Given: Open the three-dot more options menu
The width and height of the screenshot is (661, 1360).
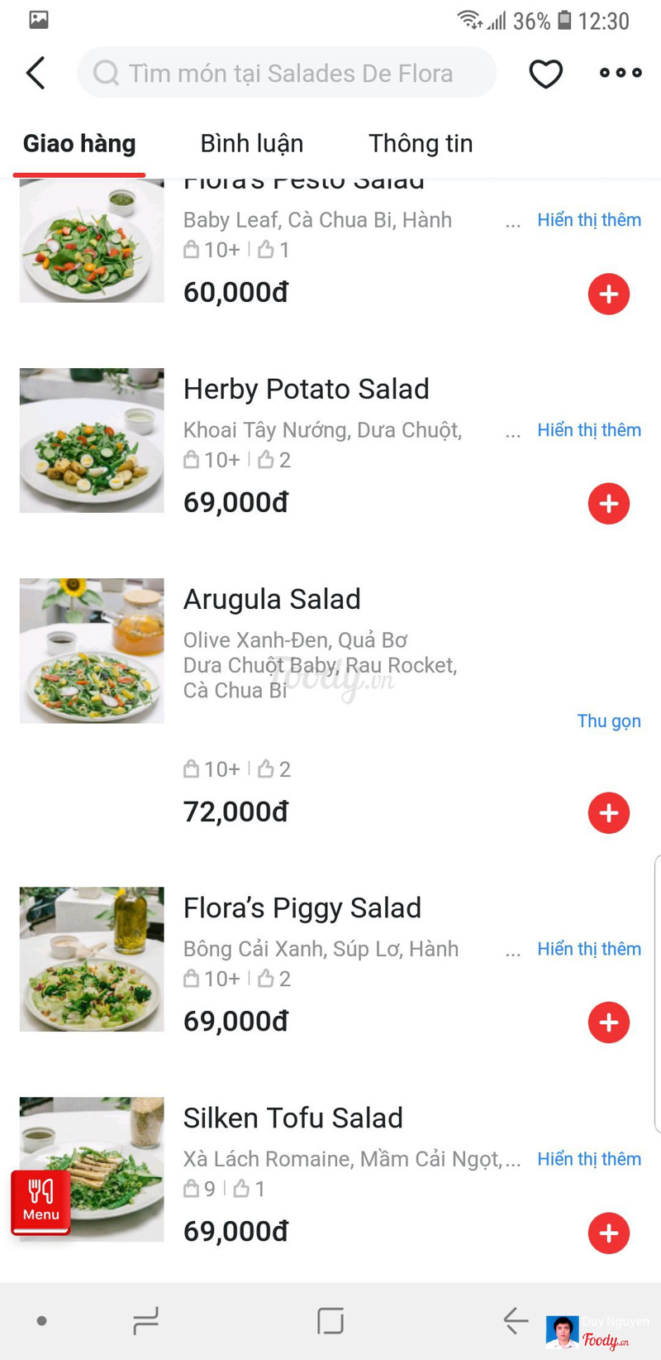Looking at the screenshot, I should click(x=621, y=73).
